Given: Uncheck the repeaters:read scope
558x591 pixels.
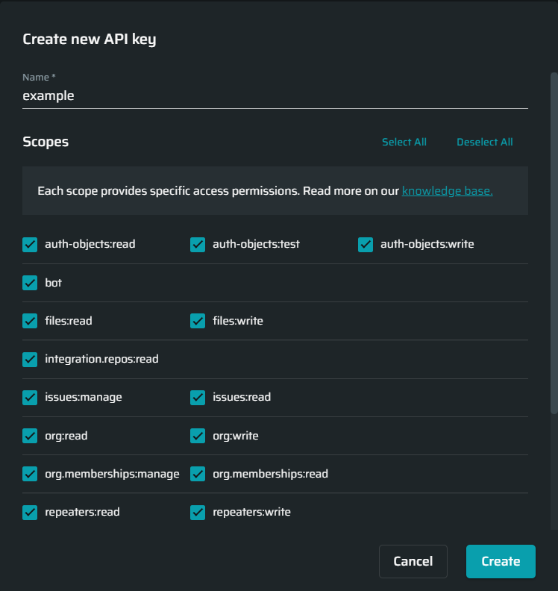Looking at the screenshot, I should click(x=30, y=512).
